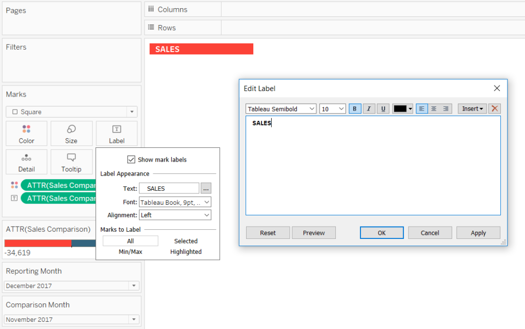Toggle the Show mark labels checkbox
525x329 pixels.
point(132,159)
